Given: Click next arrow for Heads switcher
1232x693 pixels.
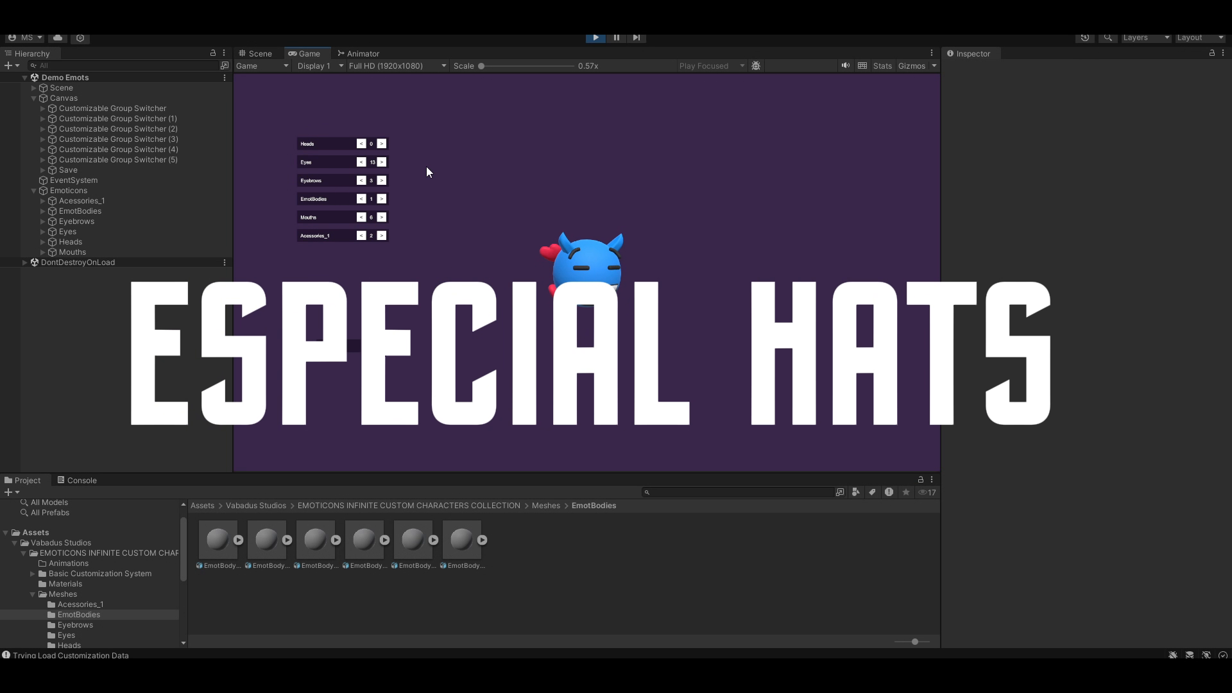Looking at the screenshot, I should point(382,144).
